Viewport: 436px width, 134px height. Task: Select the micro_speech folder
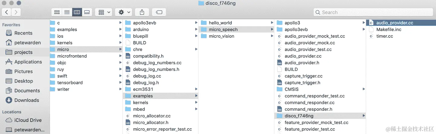click(x=236, y=29)
